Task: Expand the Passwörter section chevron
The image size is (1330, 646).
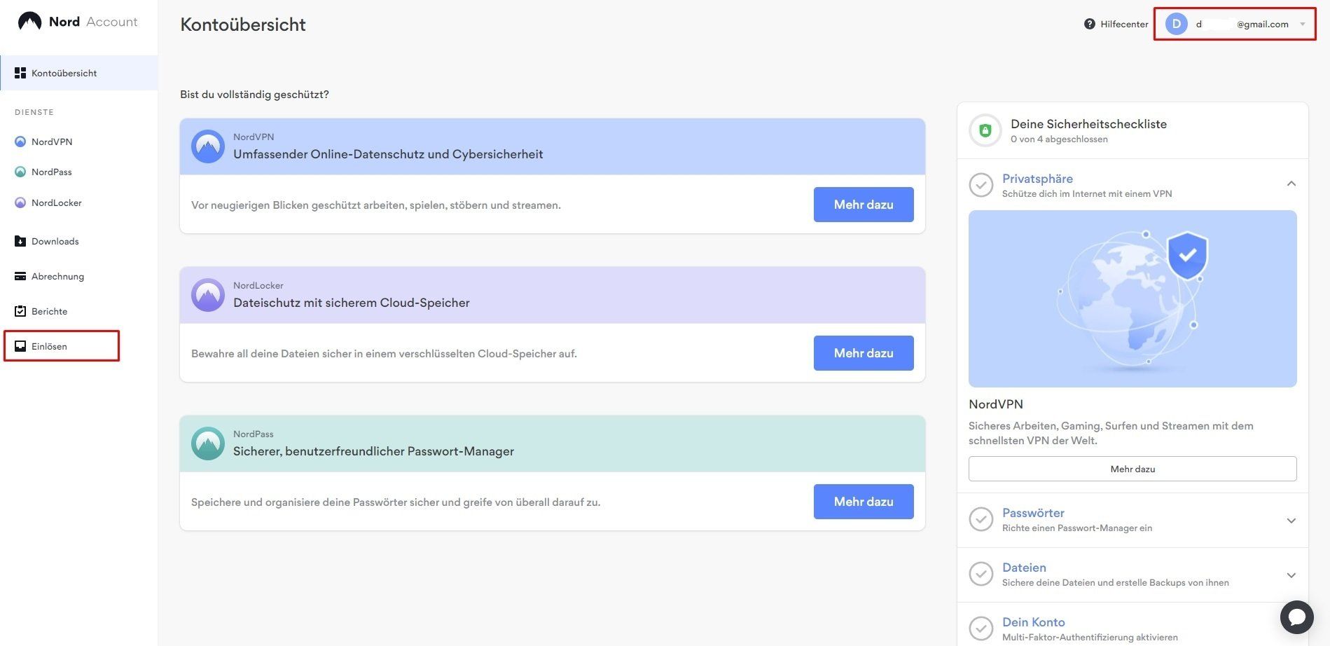Action: point(1291,521)
